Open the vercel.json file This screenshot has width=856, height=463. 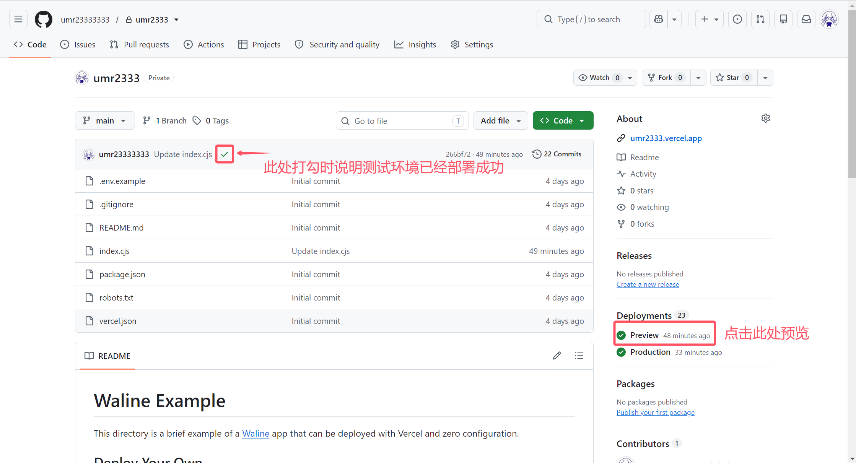click(118, 321)
